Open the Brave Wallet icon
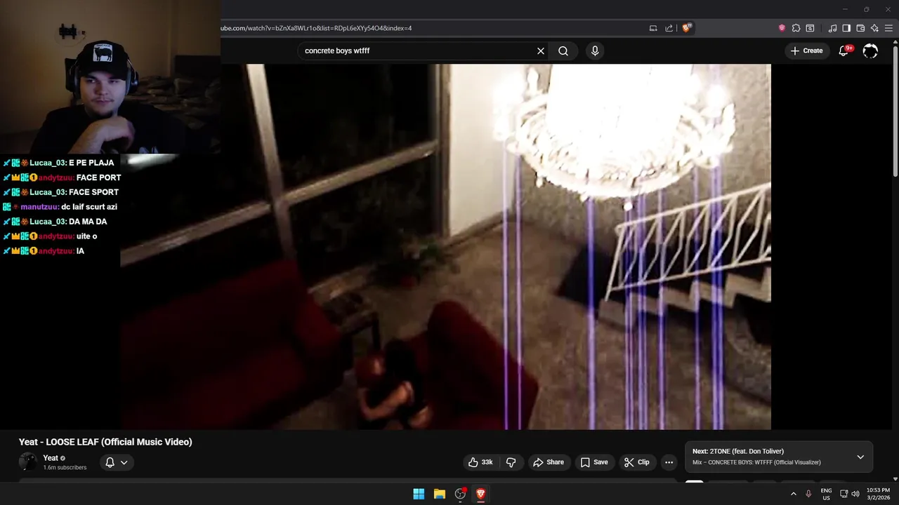The width and height of the screenshot is (899, 505). (860, 28)
